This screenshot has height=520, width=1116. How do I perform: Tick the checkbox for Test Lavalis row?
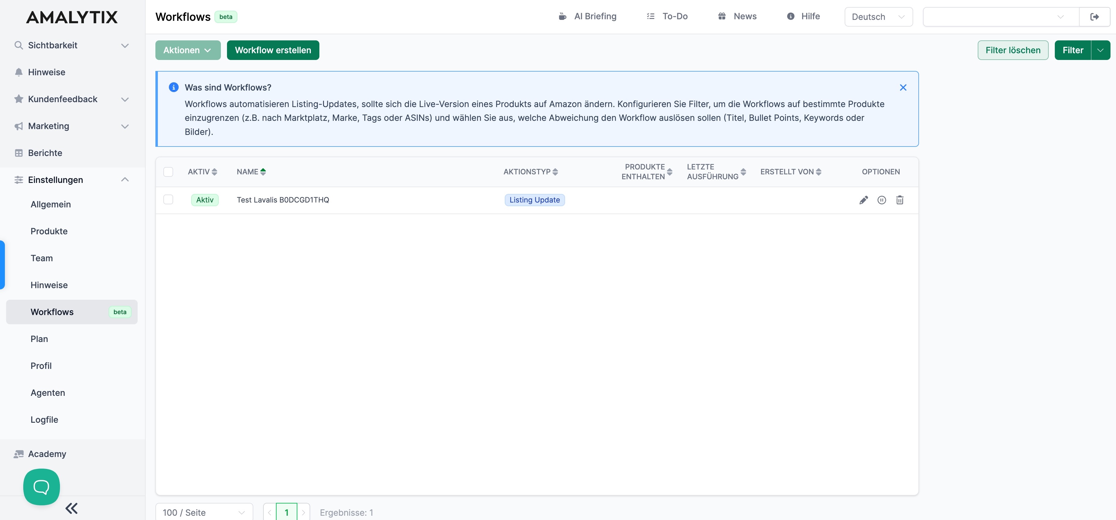pyautogui.click(x=168, y=199)
